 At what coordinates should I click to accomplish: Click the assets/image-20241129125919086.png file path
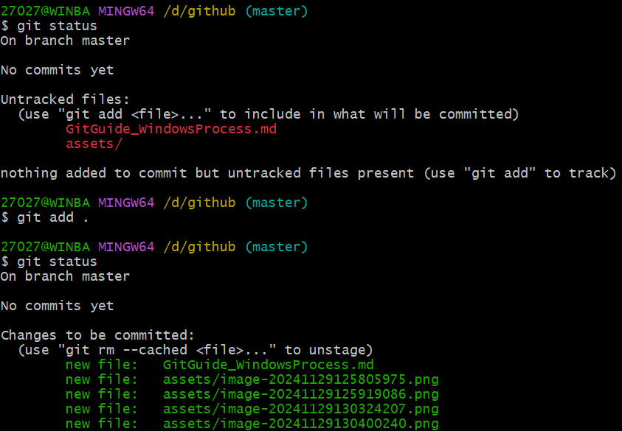[x=300, y=394]
